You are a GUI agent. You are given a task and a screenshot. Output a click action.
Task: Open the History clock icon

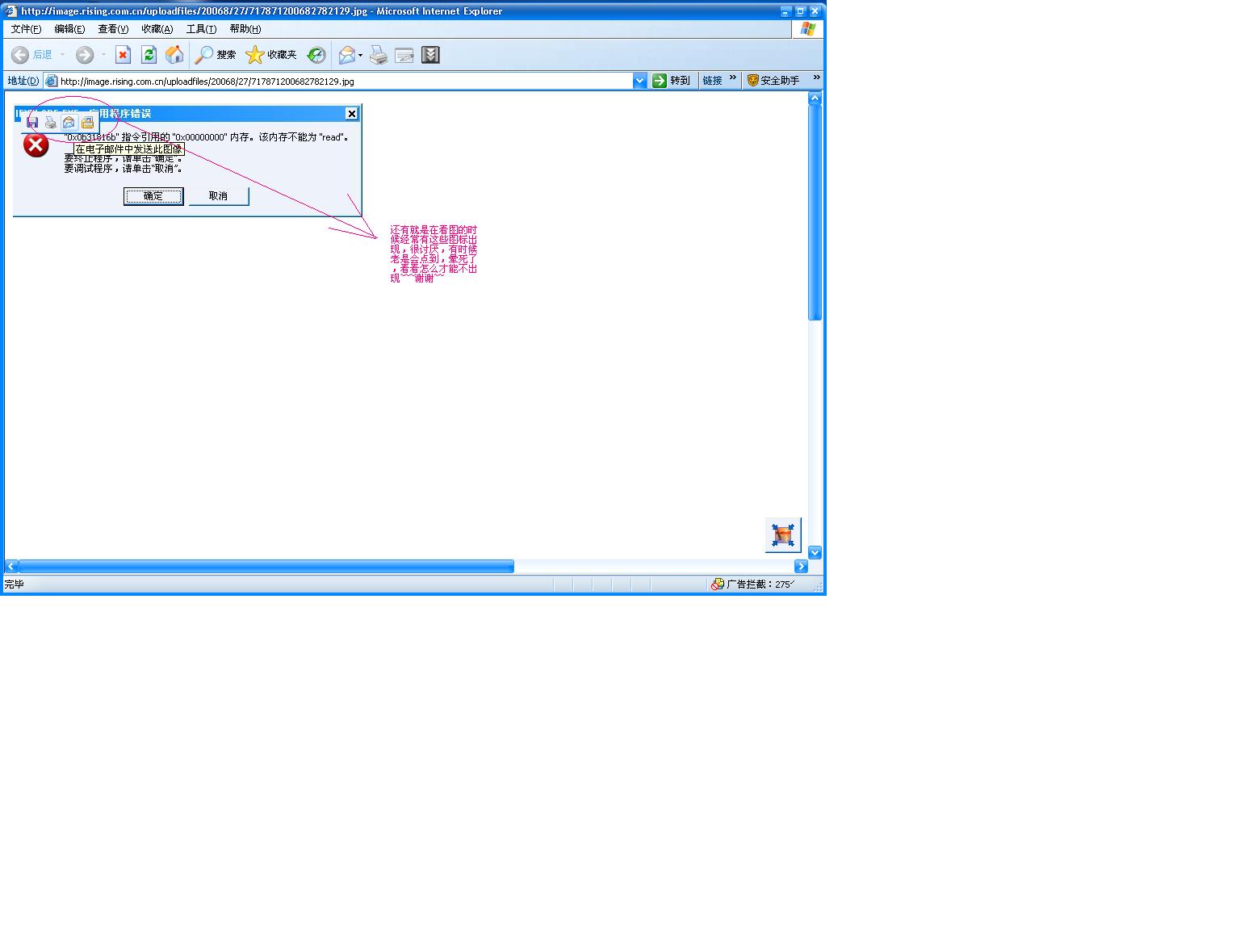tap(316, 55)
